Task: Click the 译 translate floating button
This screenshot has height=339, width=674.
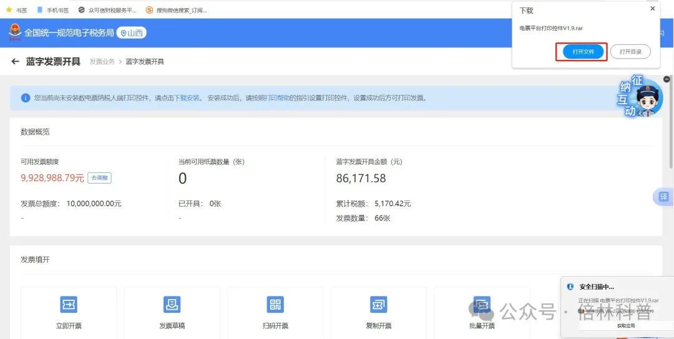Action: tap(663, 197)
